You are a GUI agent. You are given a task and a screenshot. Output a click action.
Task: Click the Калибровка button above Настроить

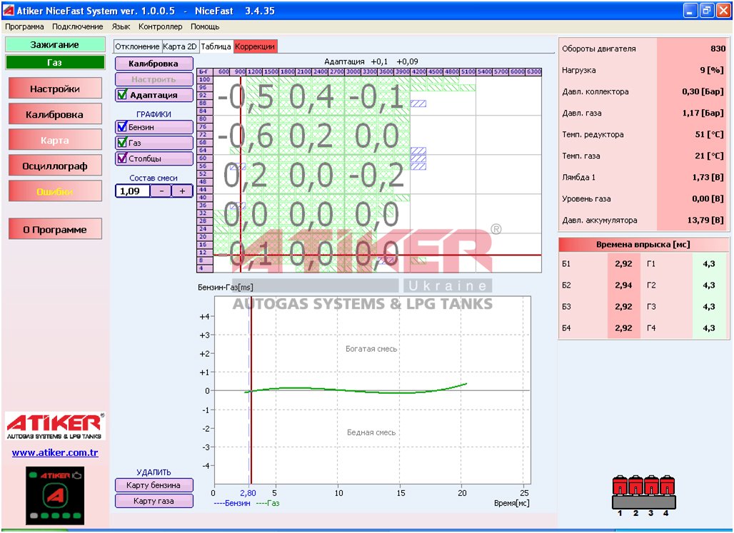tap(154, 64)
